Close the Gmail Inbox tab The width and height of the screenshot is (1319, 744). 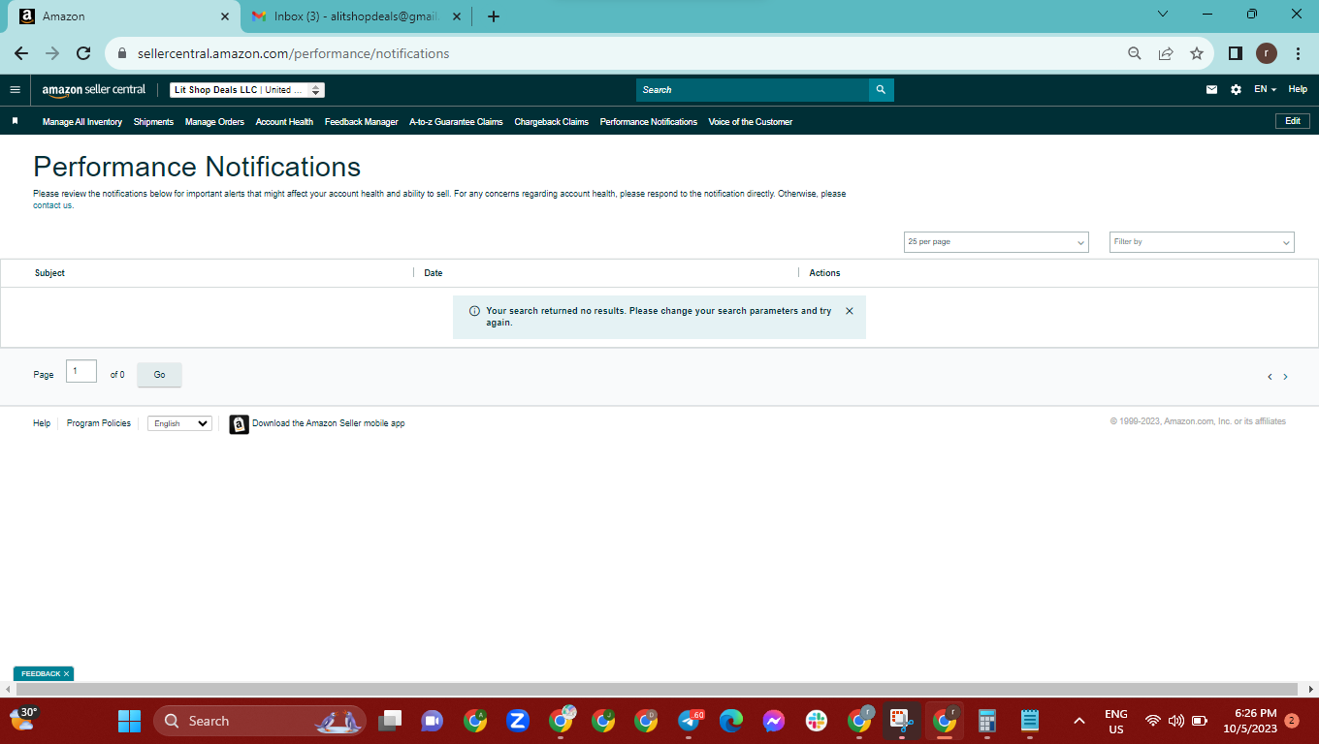(457, 16)
